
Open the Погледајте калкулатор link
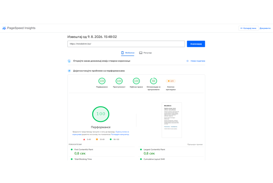(120, 134)
